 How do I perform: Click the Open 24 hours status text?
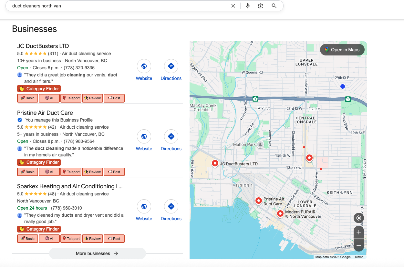[32, 208]
